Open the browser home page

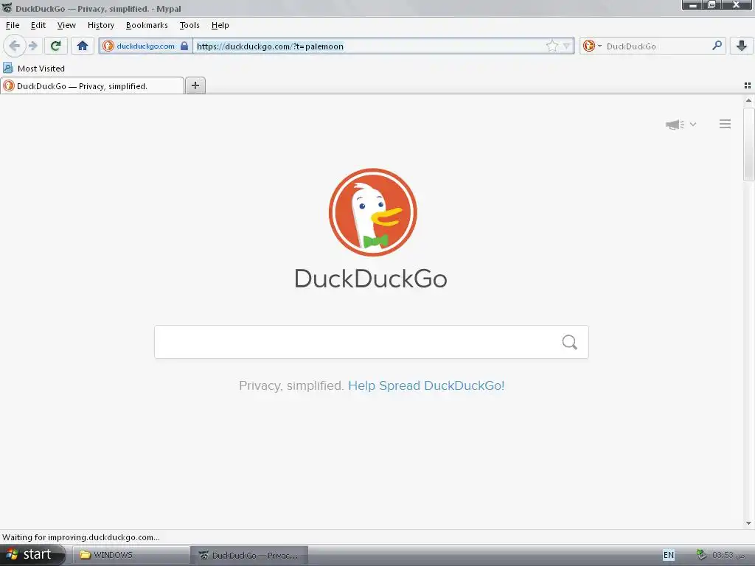83,46
